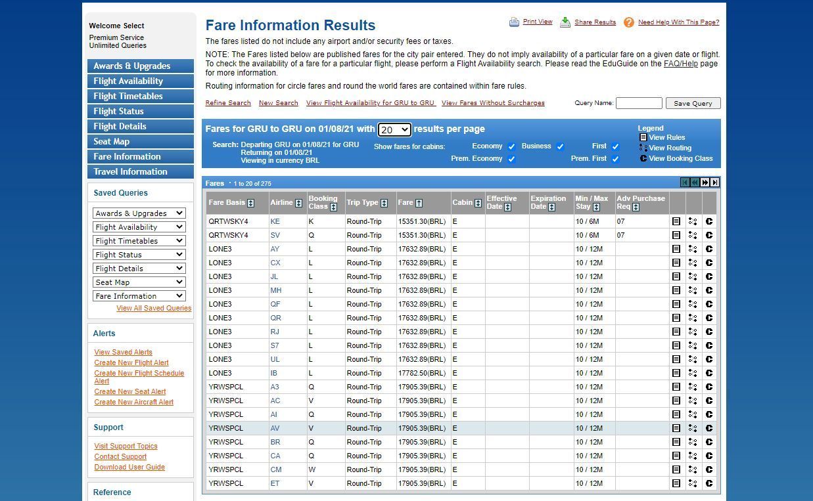Uncheck the Economy cabin checkbox
The width and height of the screenshot is (813, 501).
click(x=511, y=146)
